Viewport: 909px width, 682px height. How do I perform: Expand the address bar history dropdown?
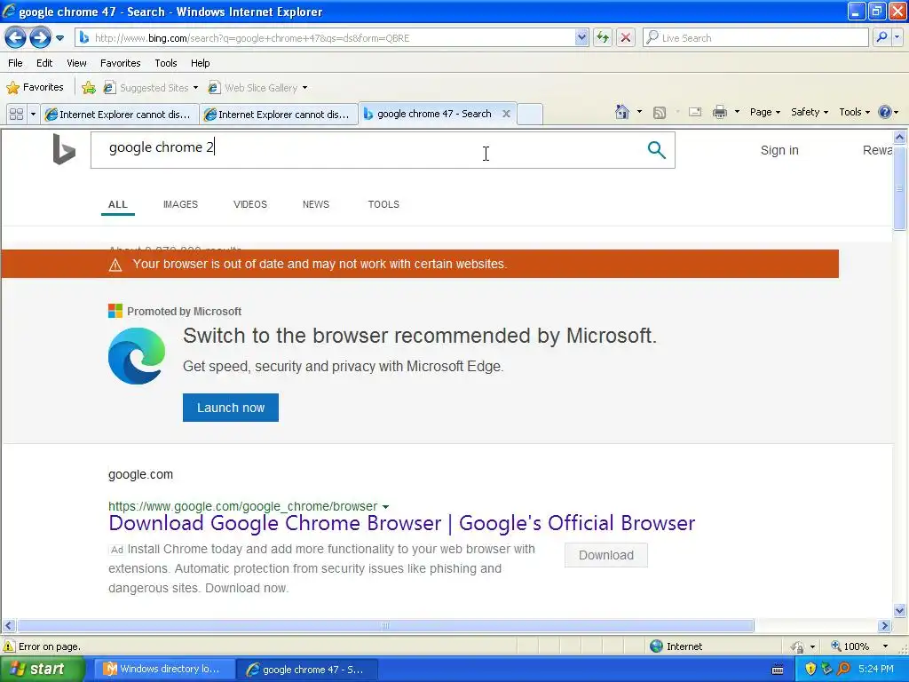coord(581,37)
